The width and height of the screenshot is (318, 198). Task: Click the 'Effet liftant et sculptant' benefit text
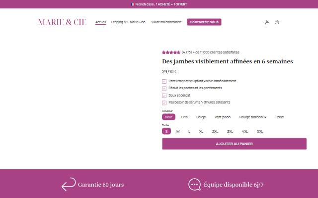(x=202, y=81)
